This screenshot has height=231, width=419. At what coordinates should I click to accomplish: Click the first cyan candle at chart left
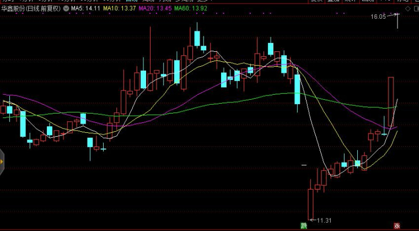(9, 109)
